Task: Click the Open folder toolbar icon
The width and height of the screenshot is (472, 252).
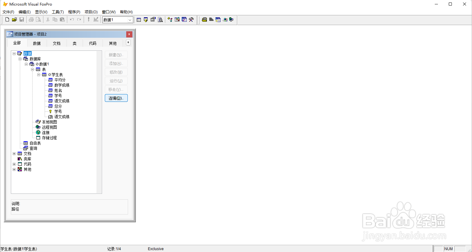Action: pos(14,20)
